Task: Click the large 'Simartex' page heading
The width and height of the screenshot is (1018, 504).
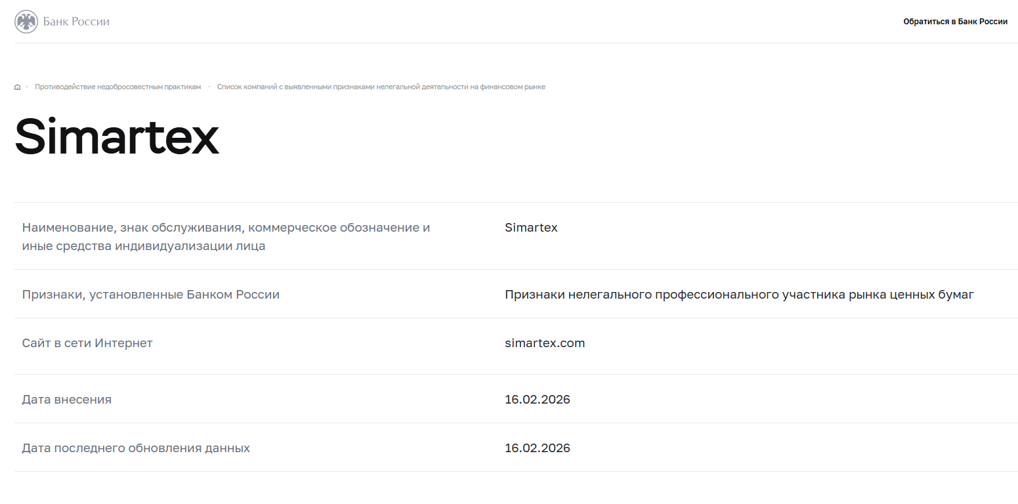Action: 117,136
